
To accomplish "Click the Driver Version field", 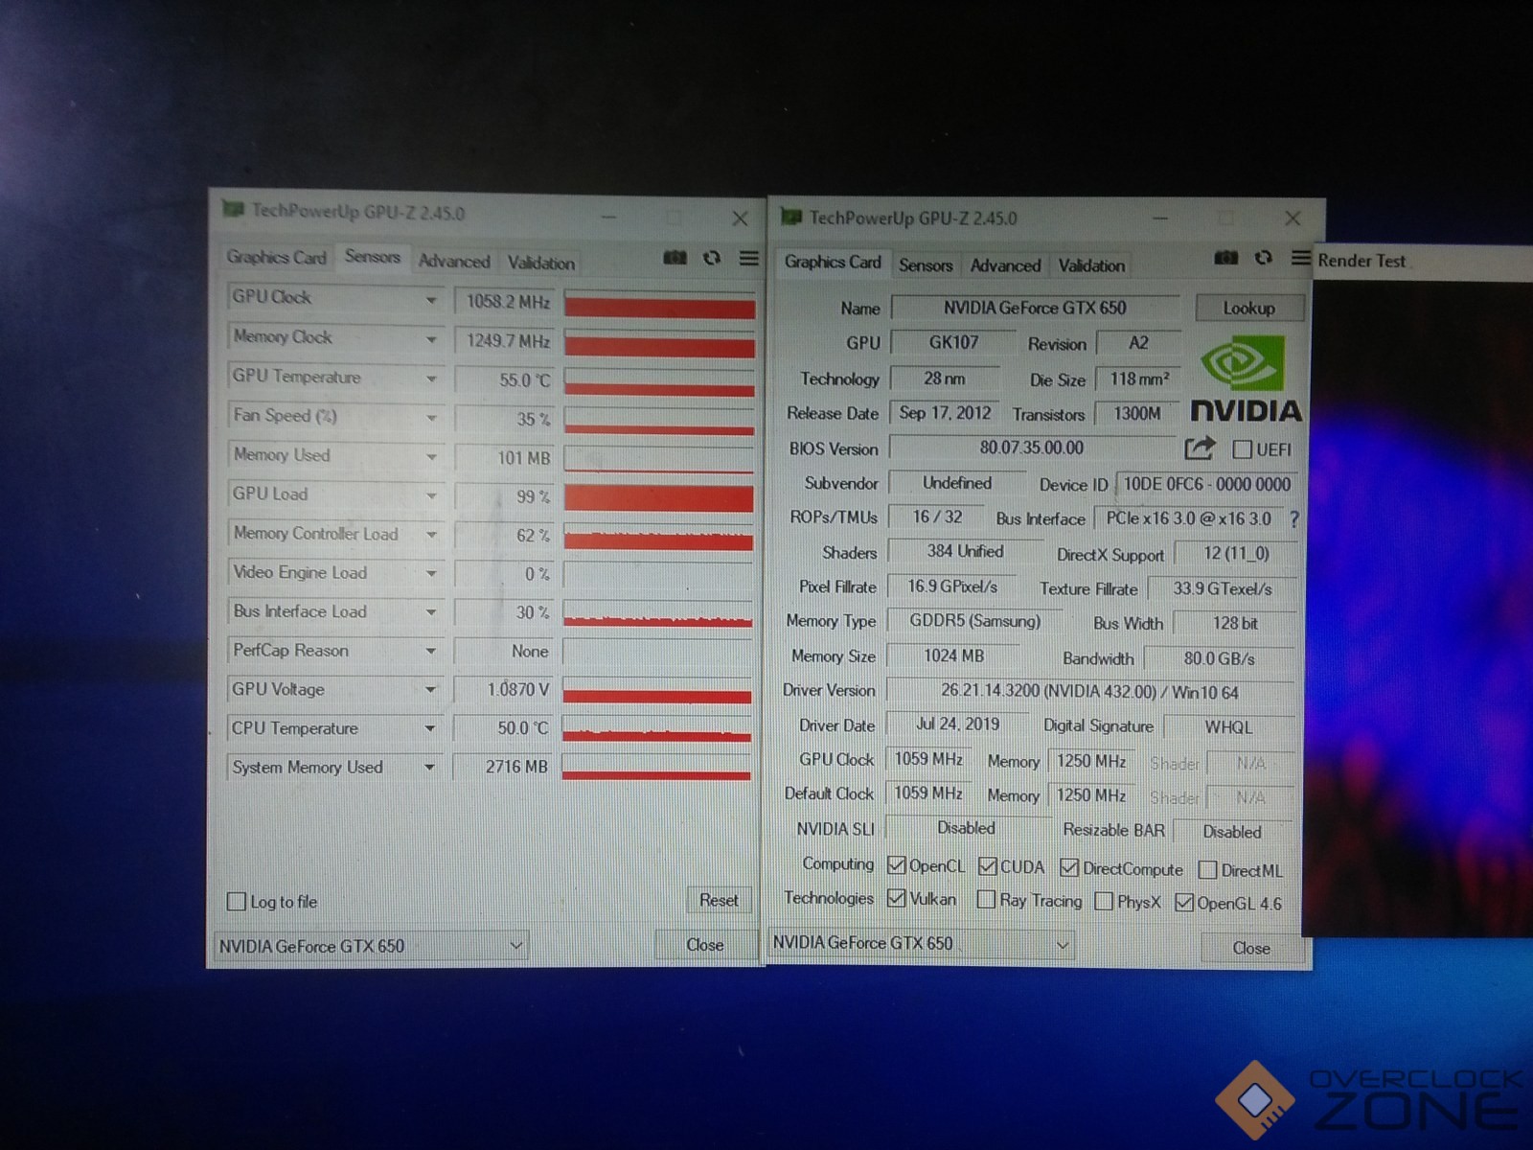I will pos(1089,692).
